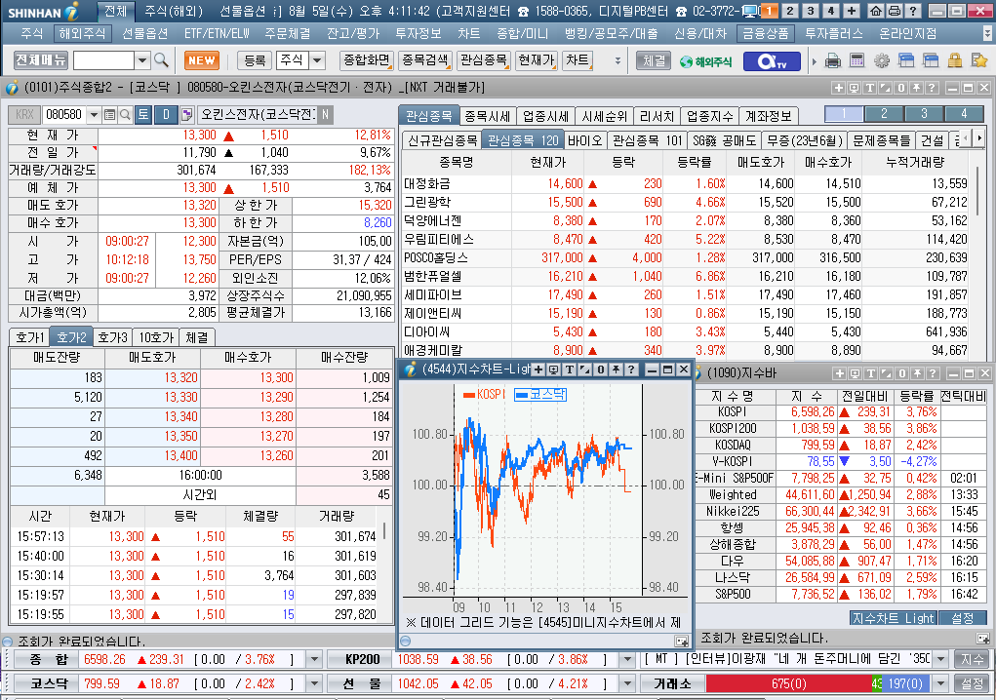Switch to the 종목시세 tab

click(x=487, y=116)
